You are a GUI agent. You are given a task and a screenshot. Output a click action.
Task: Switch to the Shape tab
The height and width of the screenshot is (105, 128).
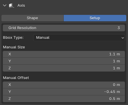pyautogui.click(x=33, y=18)
